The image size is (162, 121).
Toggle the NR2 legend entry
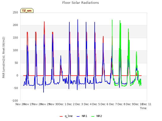click(x=97, y=116)
